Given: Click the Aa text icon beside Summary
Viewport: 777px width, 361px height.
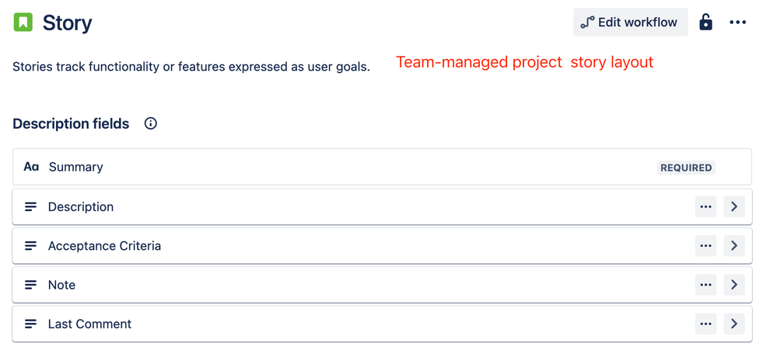Looking at the screenshot, I should click(x=31, y=167).
